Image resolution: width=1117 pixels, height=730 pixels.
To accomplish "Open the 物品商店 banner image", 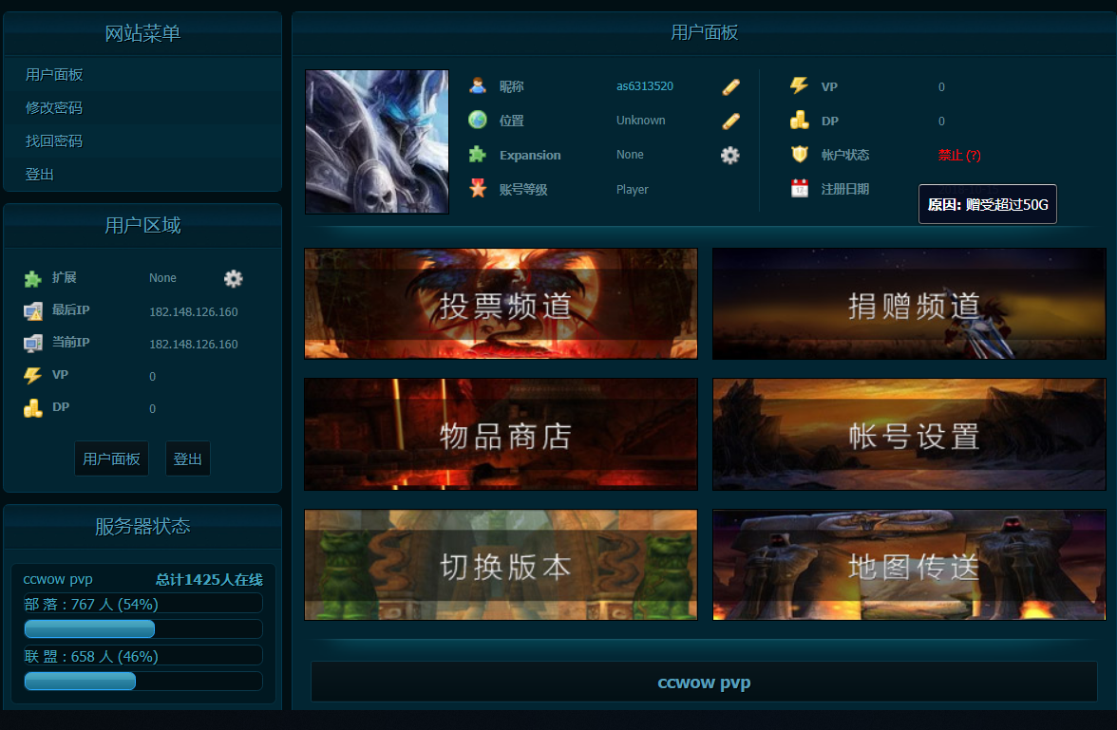I will (x=501, y=434).
